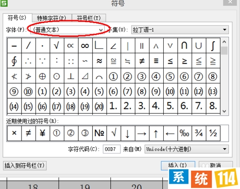Click the symbol grid scrollbar thumb

pos(224,51)
